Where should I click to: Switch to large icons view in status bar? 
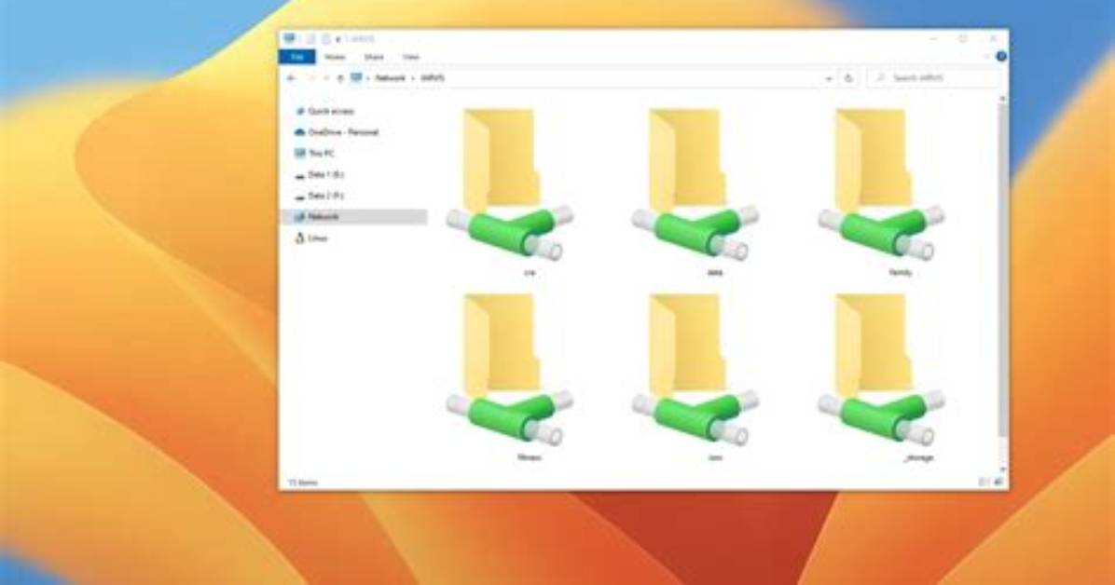coord(998,483)
